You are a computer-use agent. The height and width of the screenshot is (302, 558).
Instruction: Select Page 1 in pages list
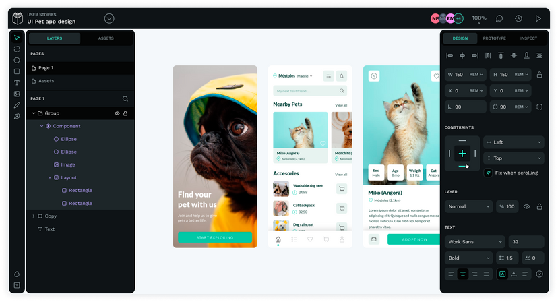(80, 68)
